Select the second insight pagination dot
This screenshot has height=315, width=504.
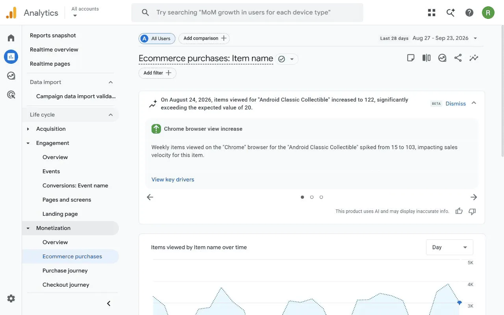click(312, 197)
